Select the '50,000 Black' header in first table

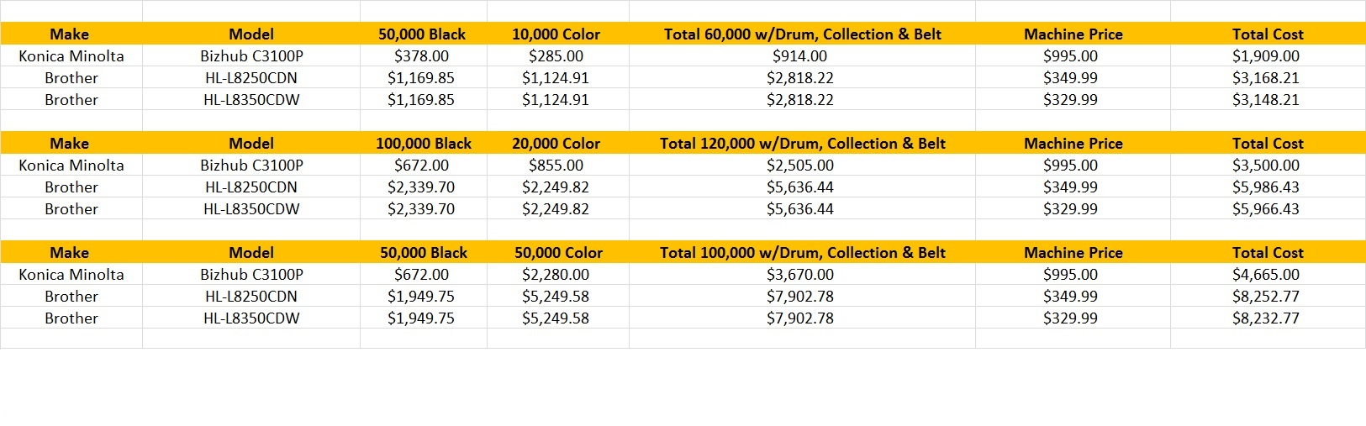point(422,34)
